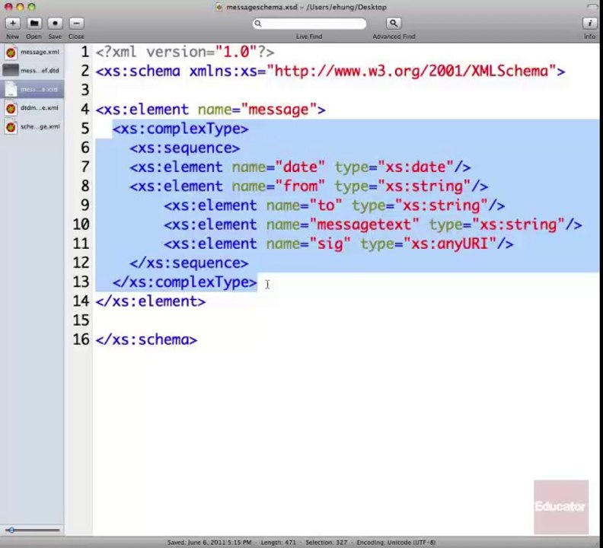Viewport: 603px width, 548px height.
Task: Click the '<xs:sequence>' opening tag
Action: pos(184,148)
